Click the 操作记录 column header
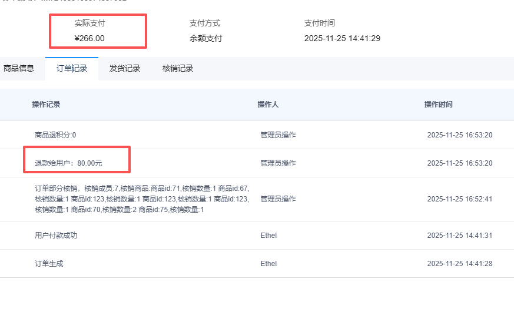514x326 pixels. (46, 105)
